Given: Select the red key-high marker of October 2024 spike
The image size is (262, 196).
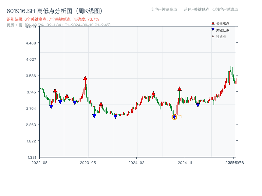Looking at the screenshot, I should coord(179,89).
